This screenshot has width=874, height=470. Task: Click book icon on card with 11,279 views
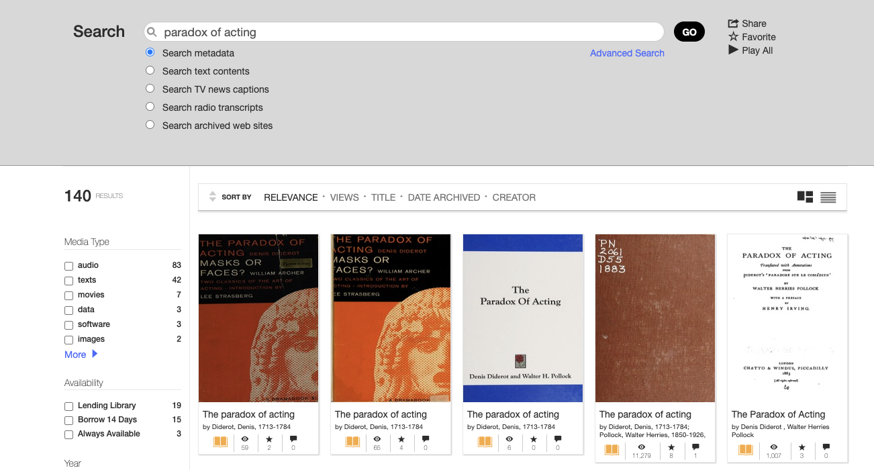pos(612,449)
